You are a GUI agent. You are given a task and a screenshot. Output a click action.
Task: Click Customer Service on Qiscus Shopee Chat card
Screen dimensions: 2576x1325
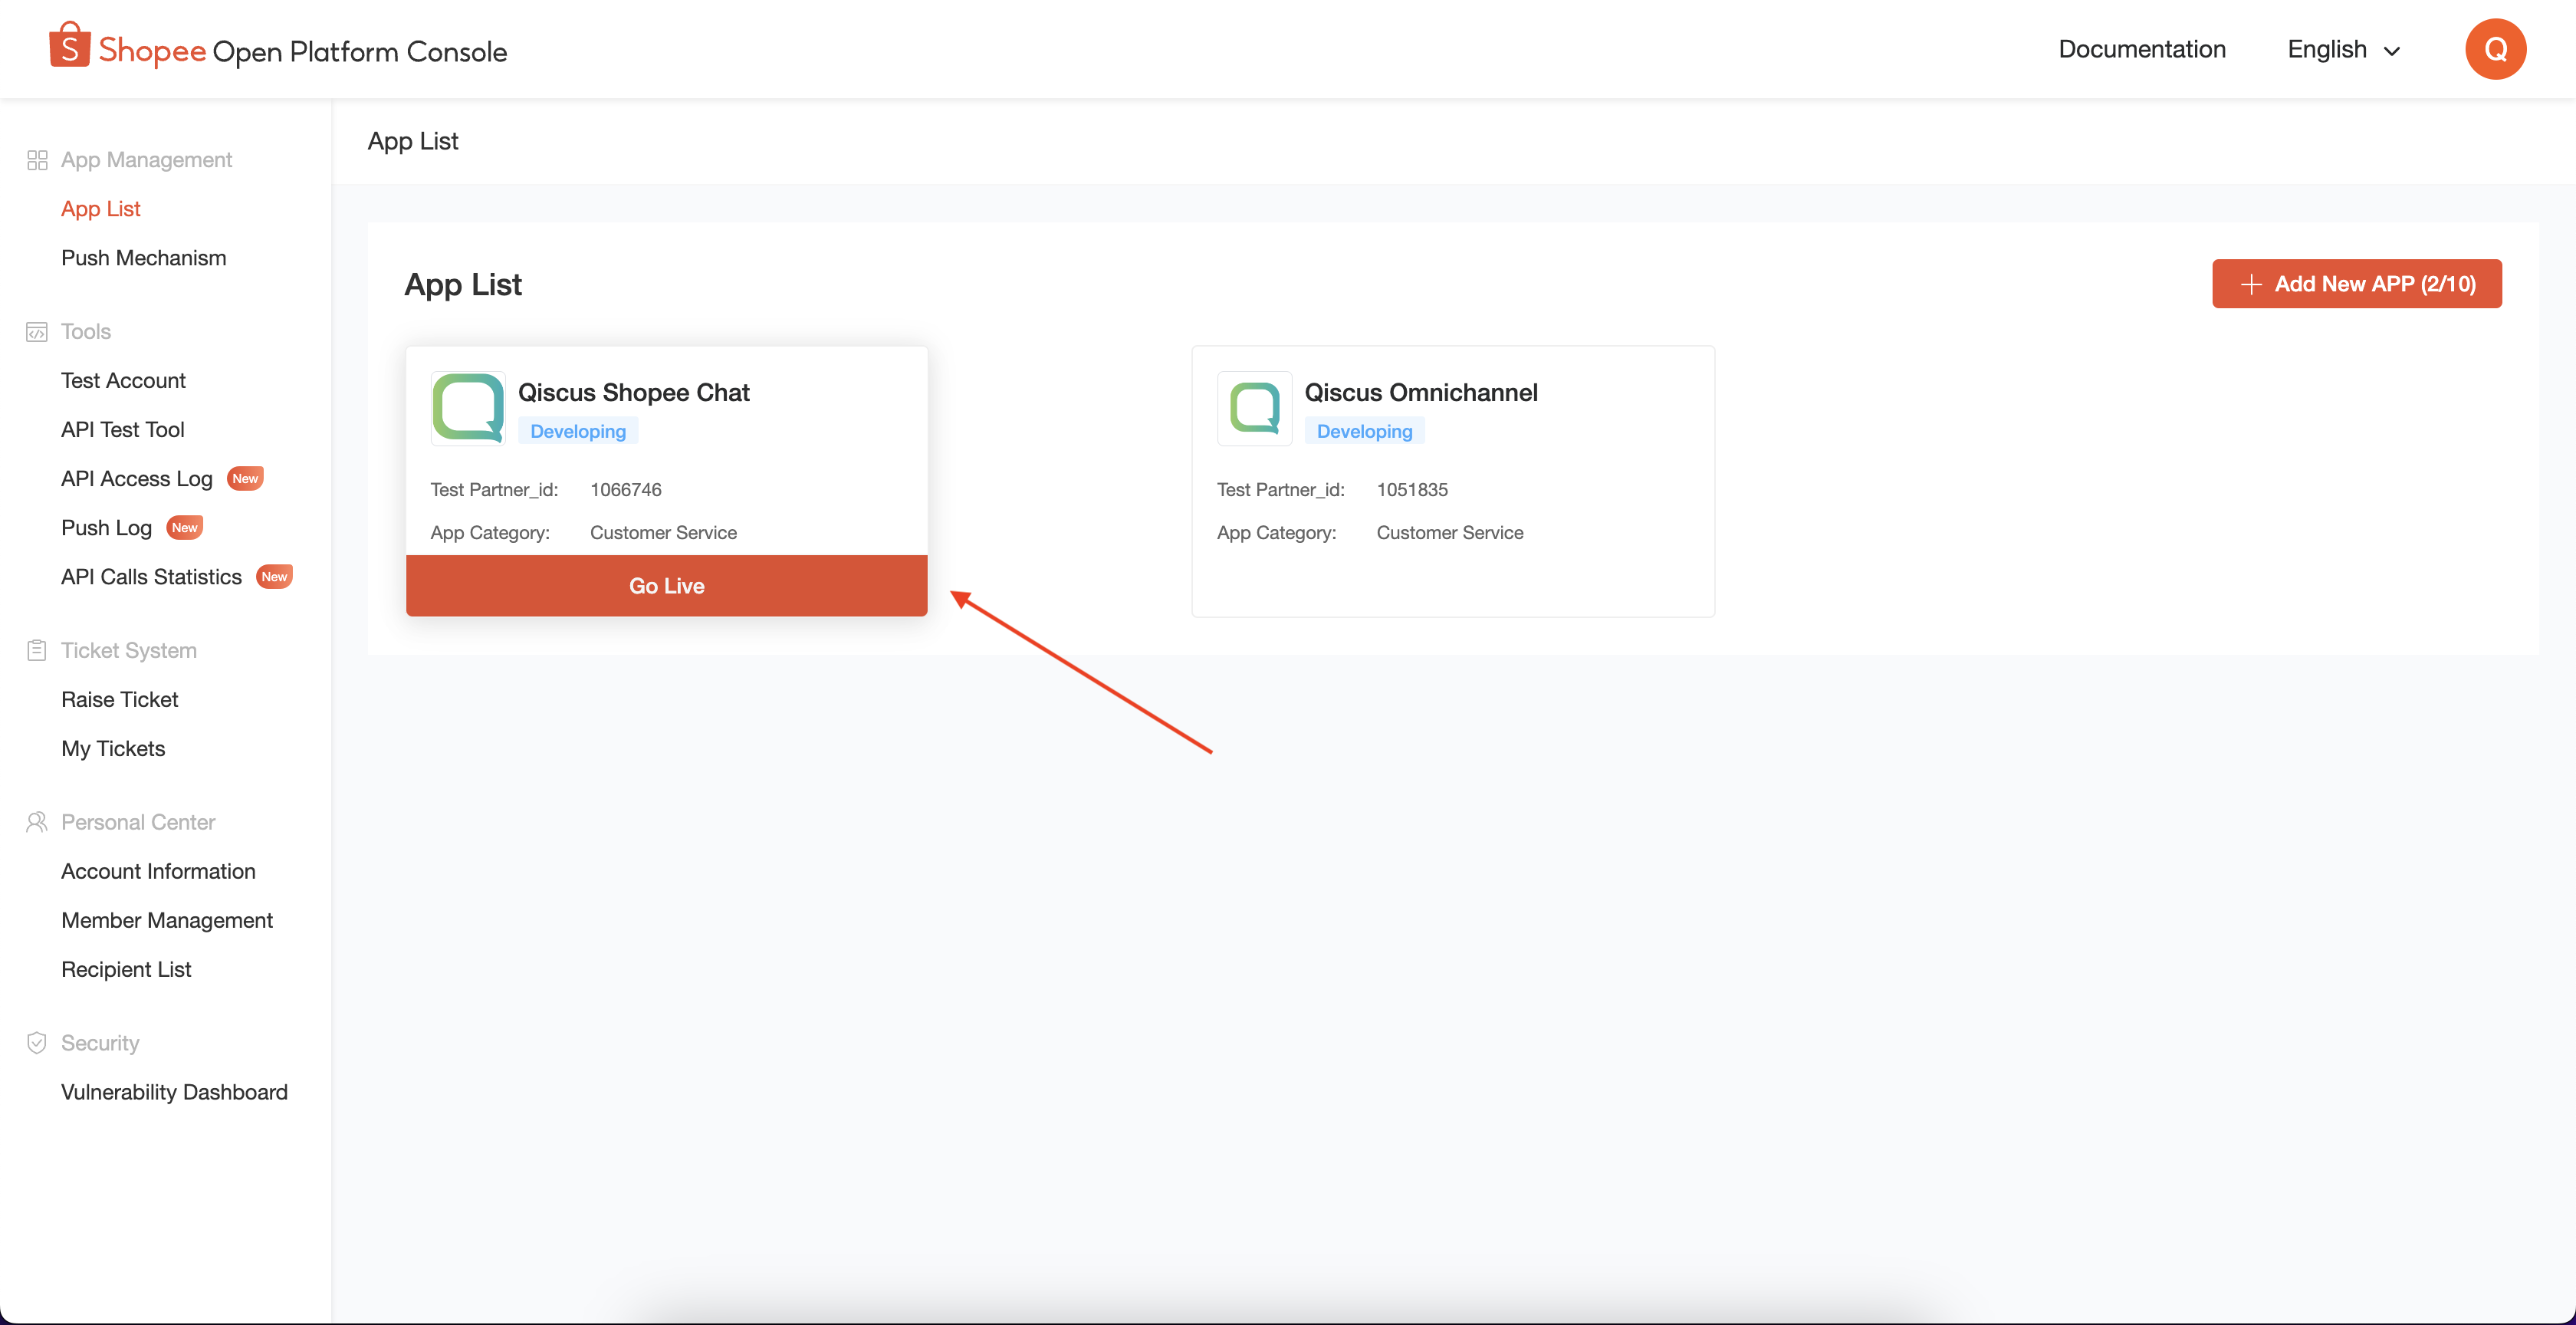tap(663, 533)
